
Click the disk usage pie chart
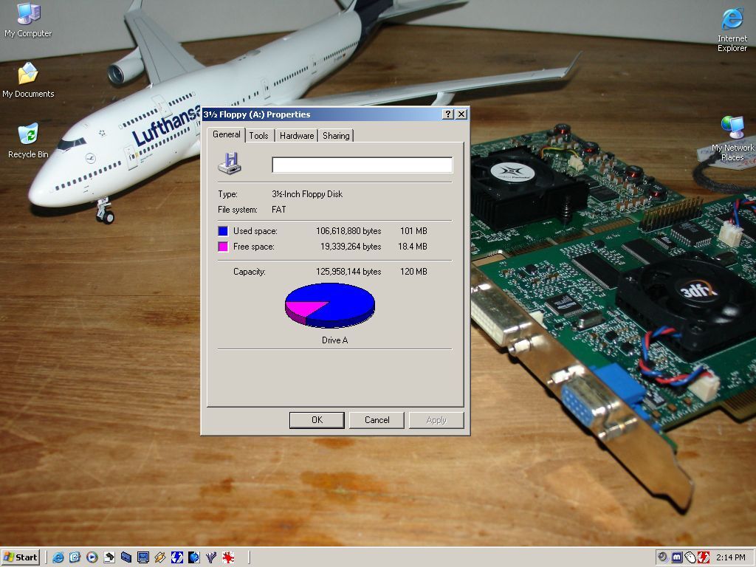330,305
